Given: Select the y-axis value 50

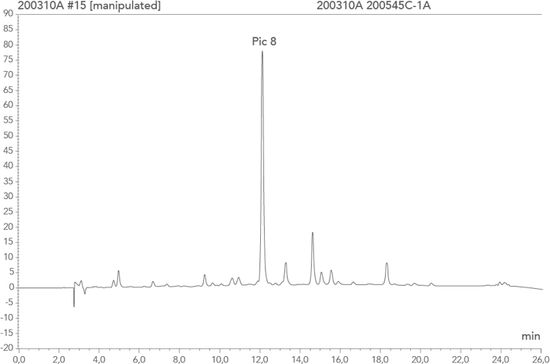Looking at the screenshot, I should click(8, 135).
